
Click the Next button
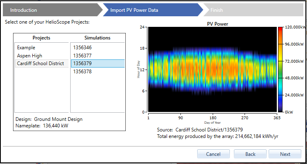click(285, 154)
